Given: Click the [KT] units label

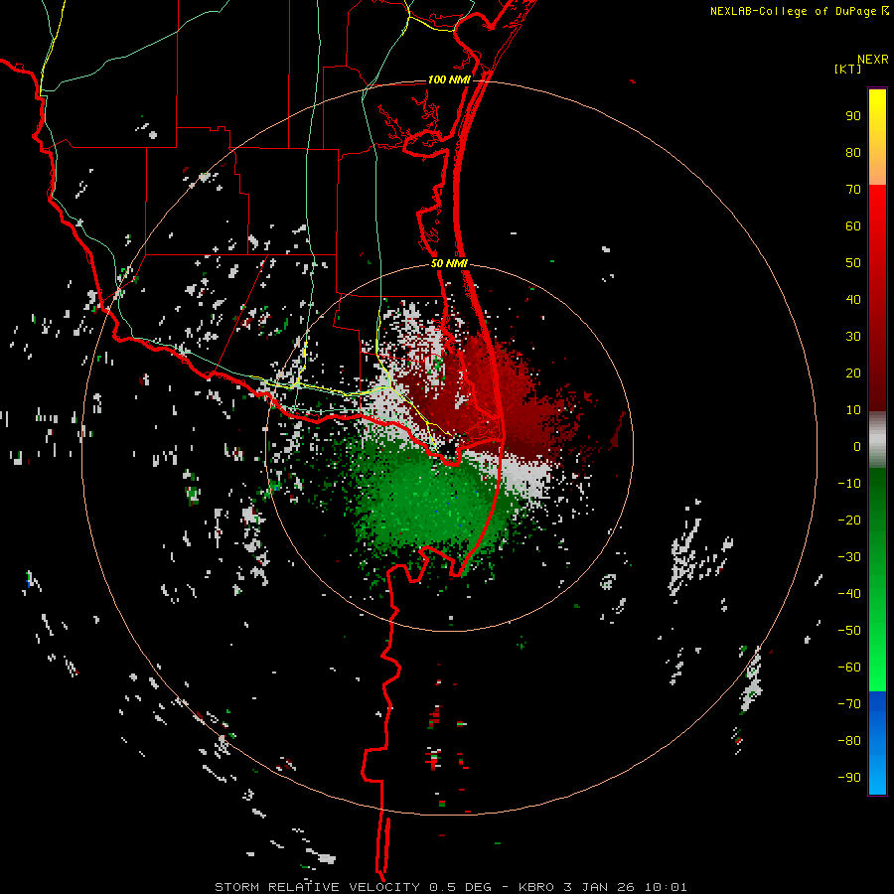Looking at the screenshot, I should [x=848, y=69].
